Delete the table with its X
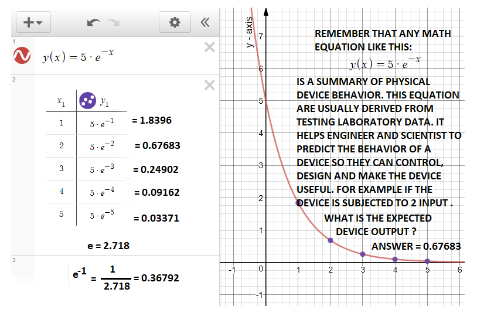This screenshot has height=323, width=477. click(209, 86)
